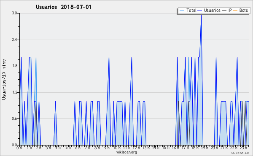Click the '1 h' x-axis label
The width and height of the screenshot is (253, 156).
(x=30, y=148)
